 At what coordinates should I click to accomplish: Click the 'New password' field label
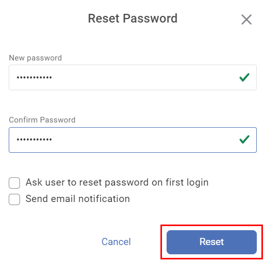pyautogui.click(x=35, y=58)
